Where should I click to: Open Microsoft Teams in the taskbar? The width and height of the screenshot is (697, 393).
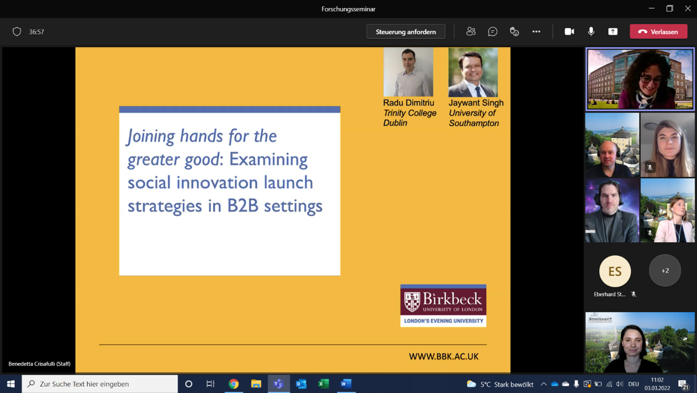tap(279, 384)
